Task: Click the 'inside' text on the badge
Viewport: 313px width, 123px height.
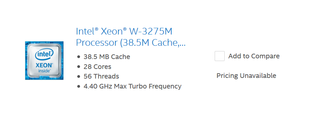Action: [x=44, y=71]
